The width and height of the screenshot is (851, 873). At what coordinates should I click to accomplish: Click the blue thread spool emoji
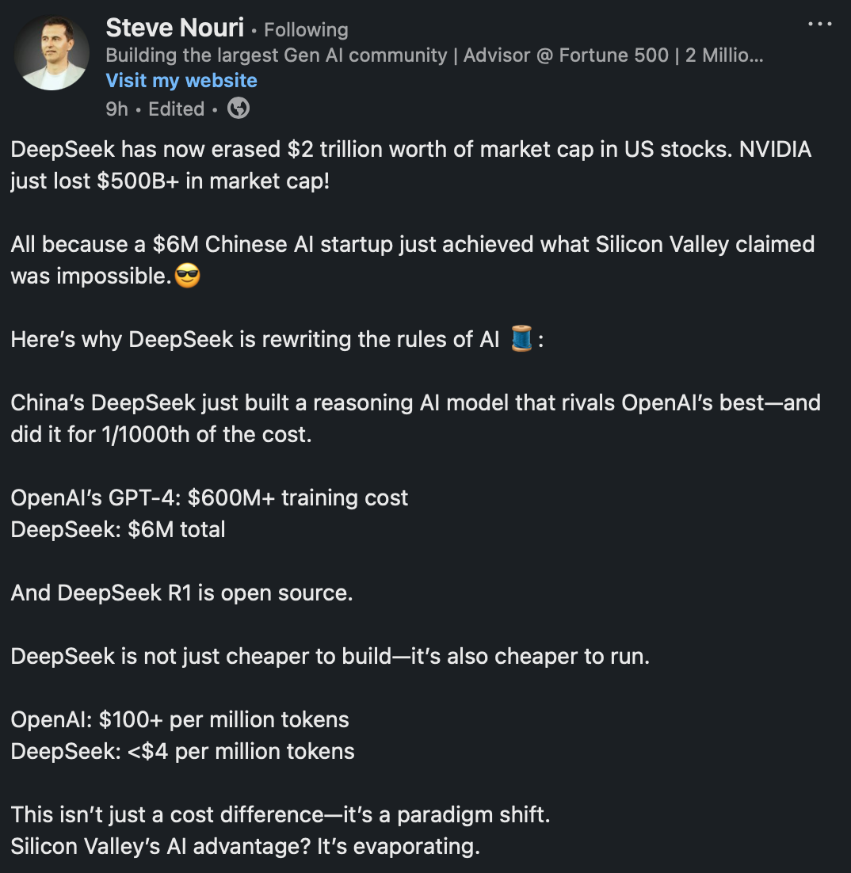click(x=521, y=338)
